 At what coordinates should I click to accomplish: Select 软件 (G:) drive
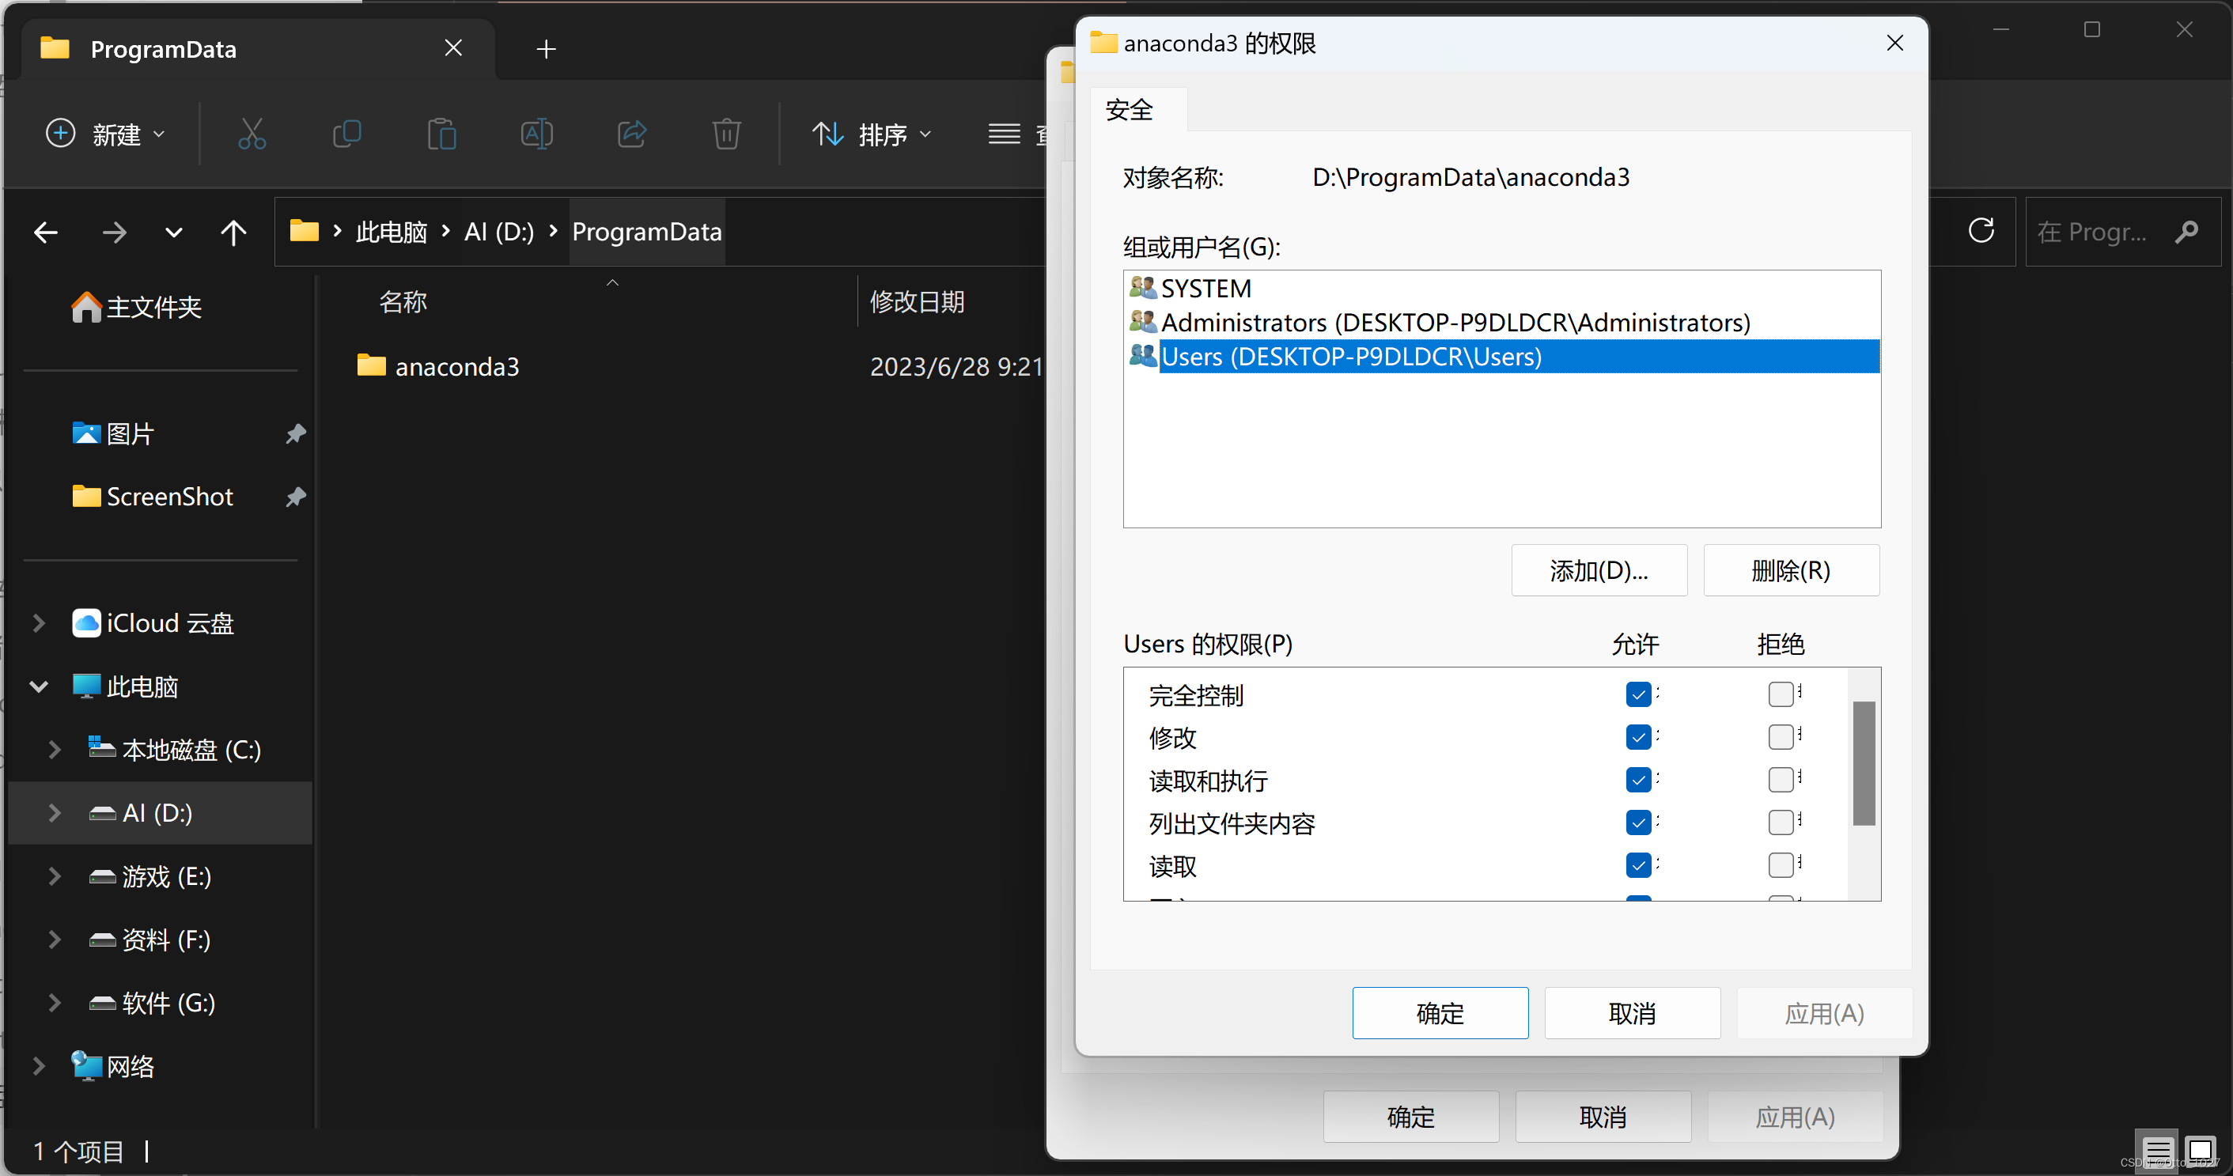[x=152, y=1003]
